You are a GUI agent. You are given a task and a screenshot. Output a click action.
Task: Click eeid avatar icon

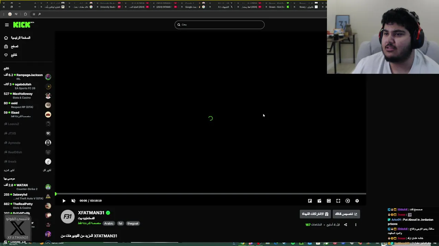coord(48,105)
